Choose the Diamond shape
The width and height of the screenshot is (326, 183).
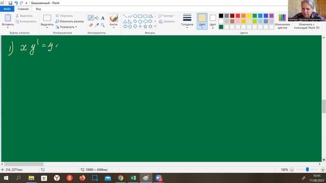pyautogui.click(x=135, y=21)
